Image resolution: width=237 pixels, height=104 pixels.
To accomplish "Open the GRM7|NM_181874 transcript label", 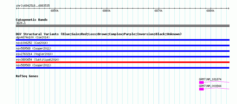I will click(210, 79).
